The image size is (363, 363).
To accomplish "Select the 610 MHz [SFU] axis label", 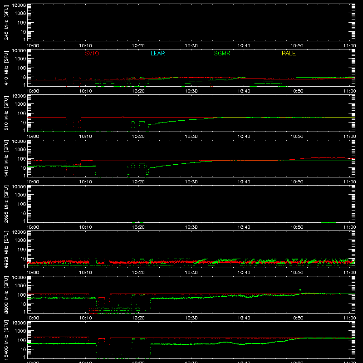I will click(6, 113).
